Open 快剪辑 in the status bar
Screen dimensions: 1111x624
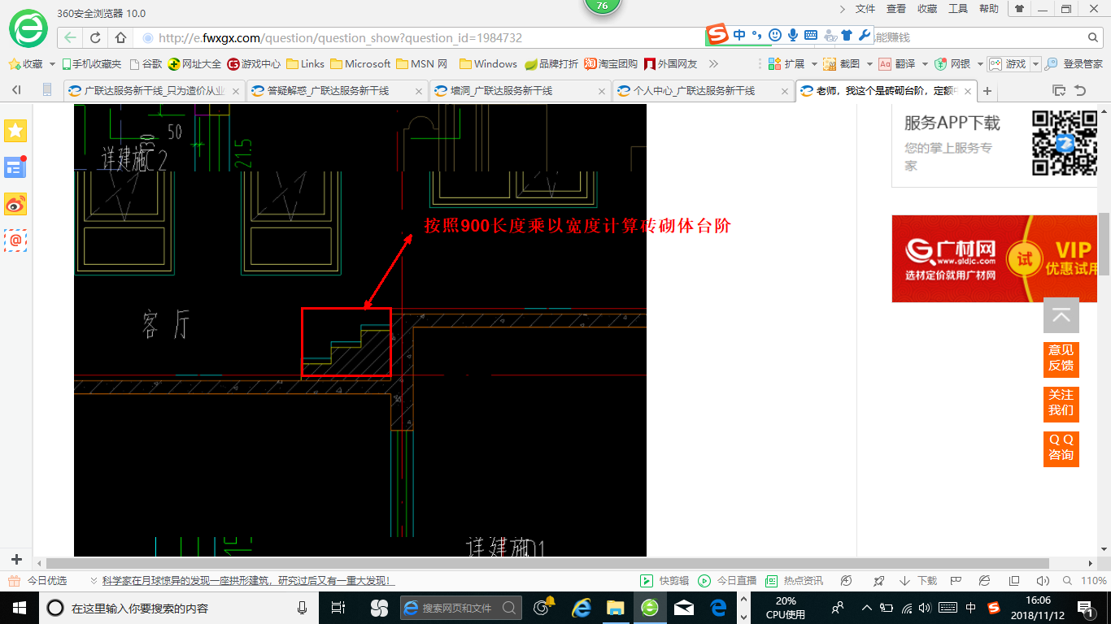click(664, 581)
